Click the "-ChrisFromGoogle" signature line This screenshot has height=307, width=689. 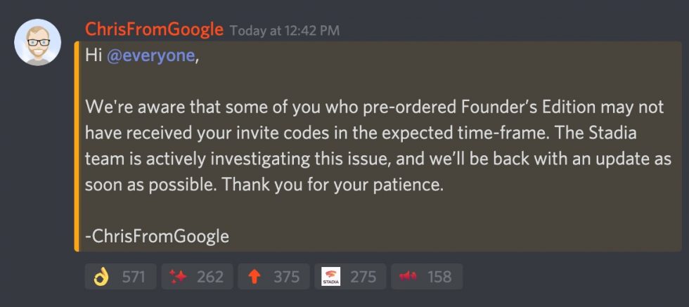157,236
